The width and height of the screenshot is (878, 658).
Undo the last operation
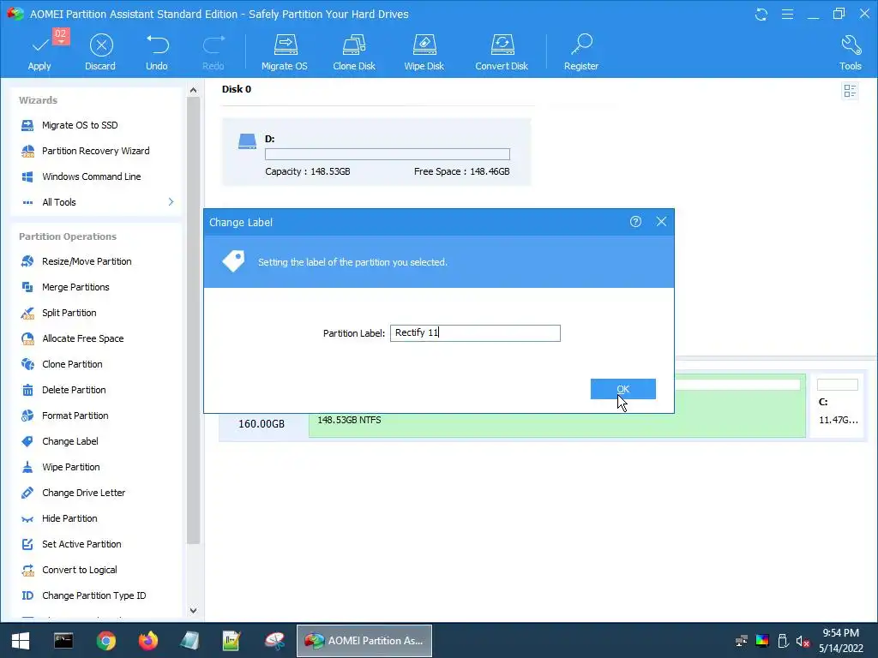point(157,53)
